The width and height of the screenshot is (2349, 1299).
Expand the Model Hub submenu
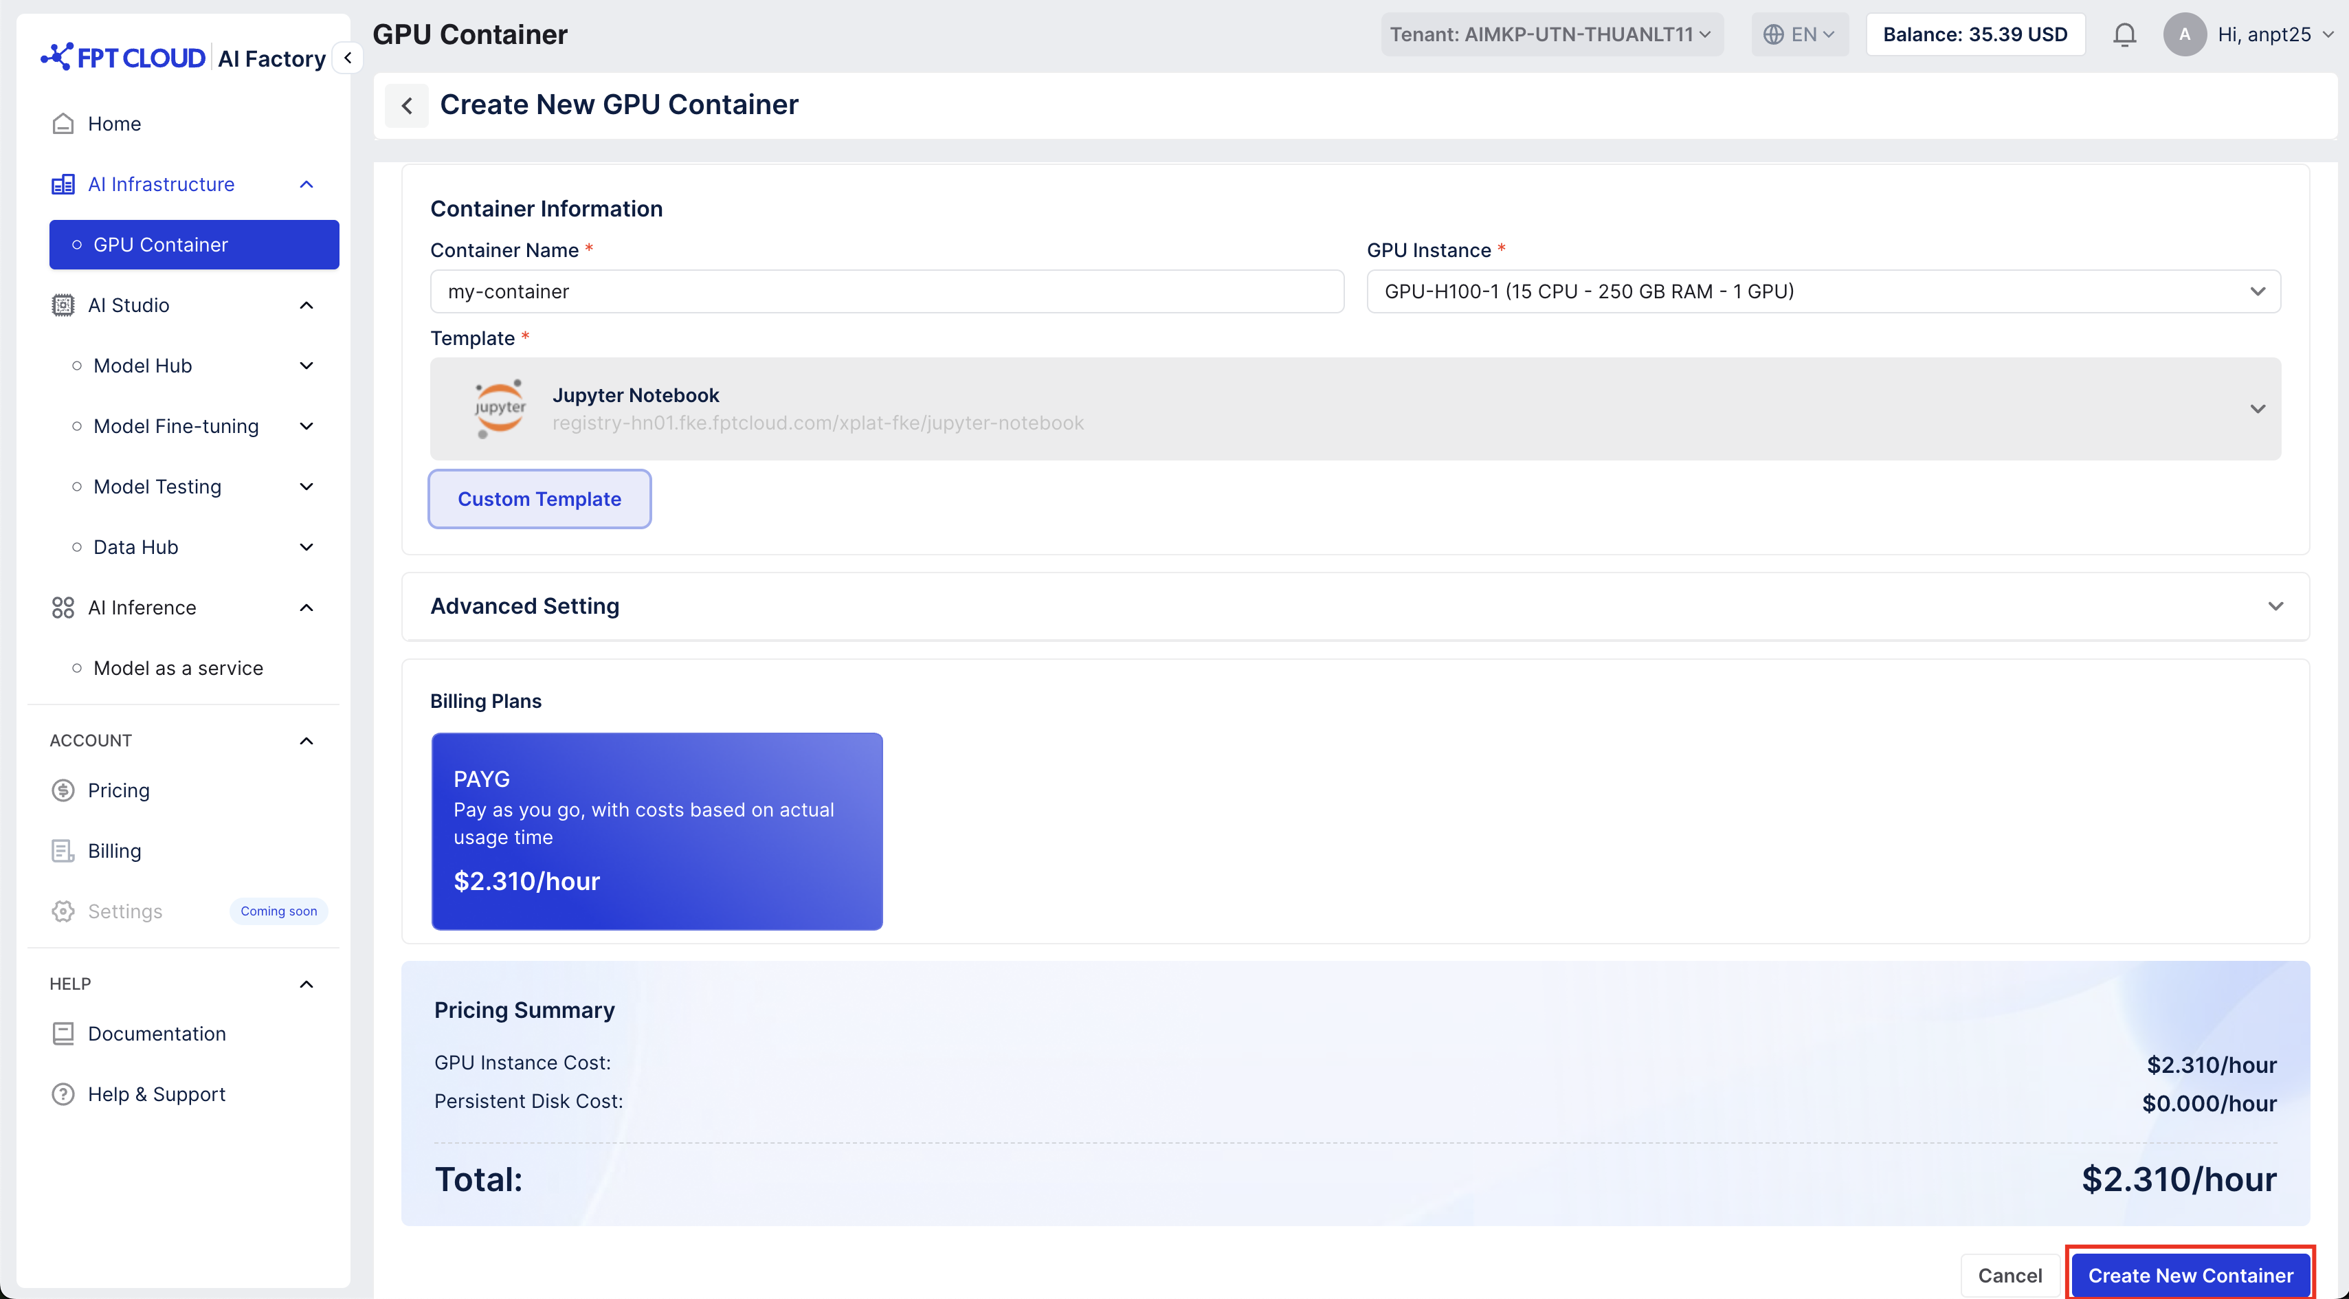pyautogui.click(x=307, y=366)
